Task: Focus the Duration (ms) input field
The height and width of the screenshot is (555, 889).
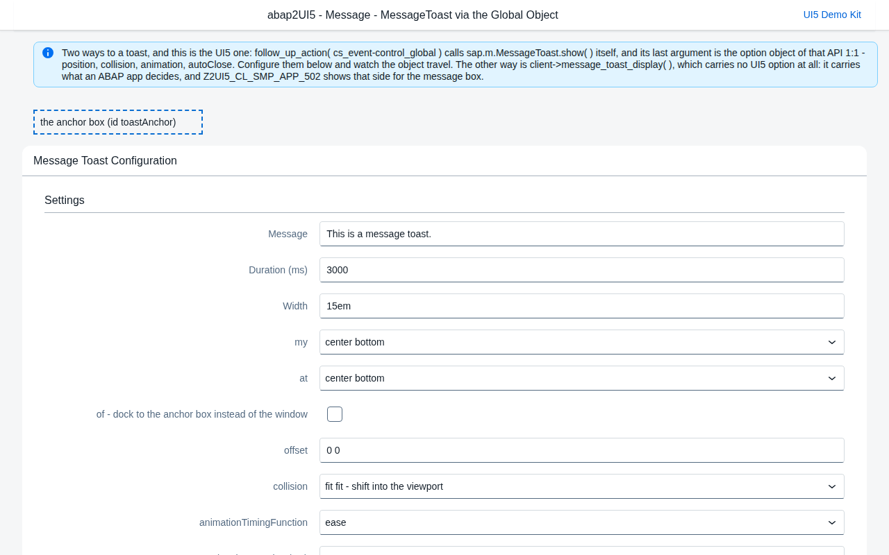Action: tap(582, 270)
